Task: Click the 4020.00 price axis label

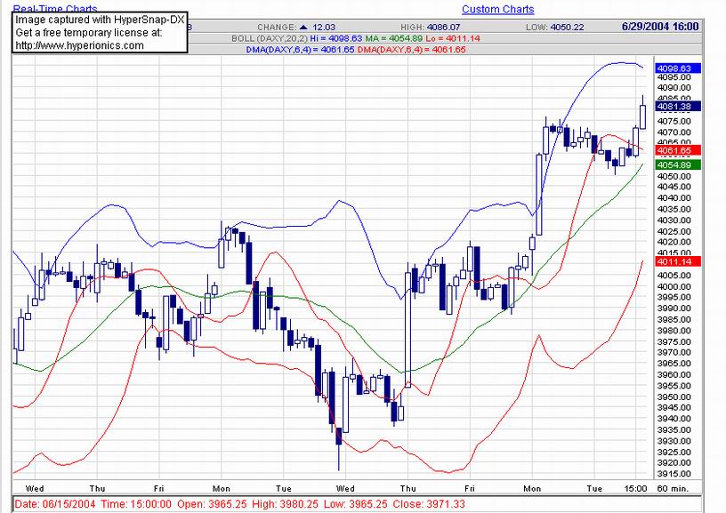Action: click(674, 242)
